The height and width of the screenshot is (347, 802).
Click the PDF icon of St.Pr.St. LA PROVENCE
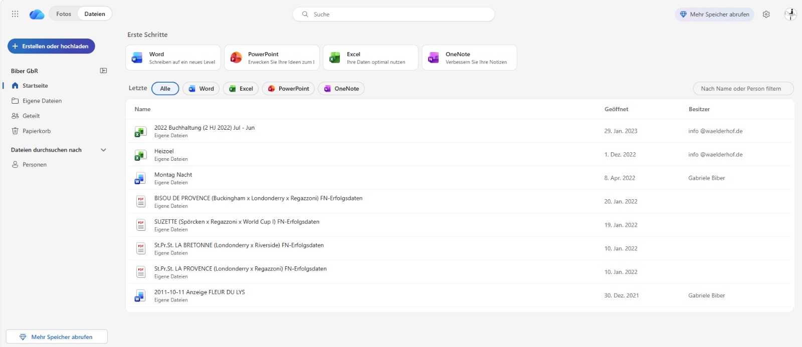[x=141, y=272]
